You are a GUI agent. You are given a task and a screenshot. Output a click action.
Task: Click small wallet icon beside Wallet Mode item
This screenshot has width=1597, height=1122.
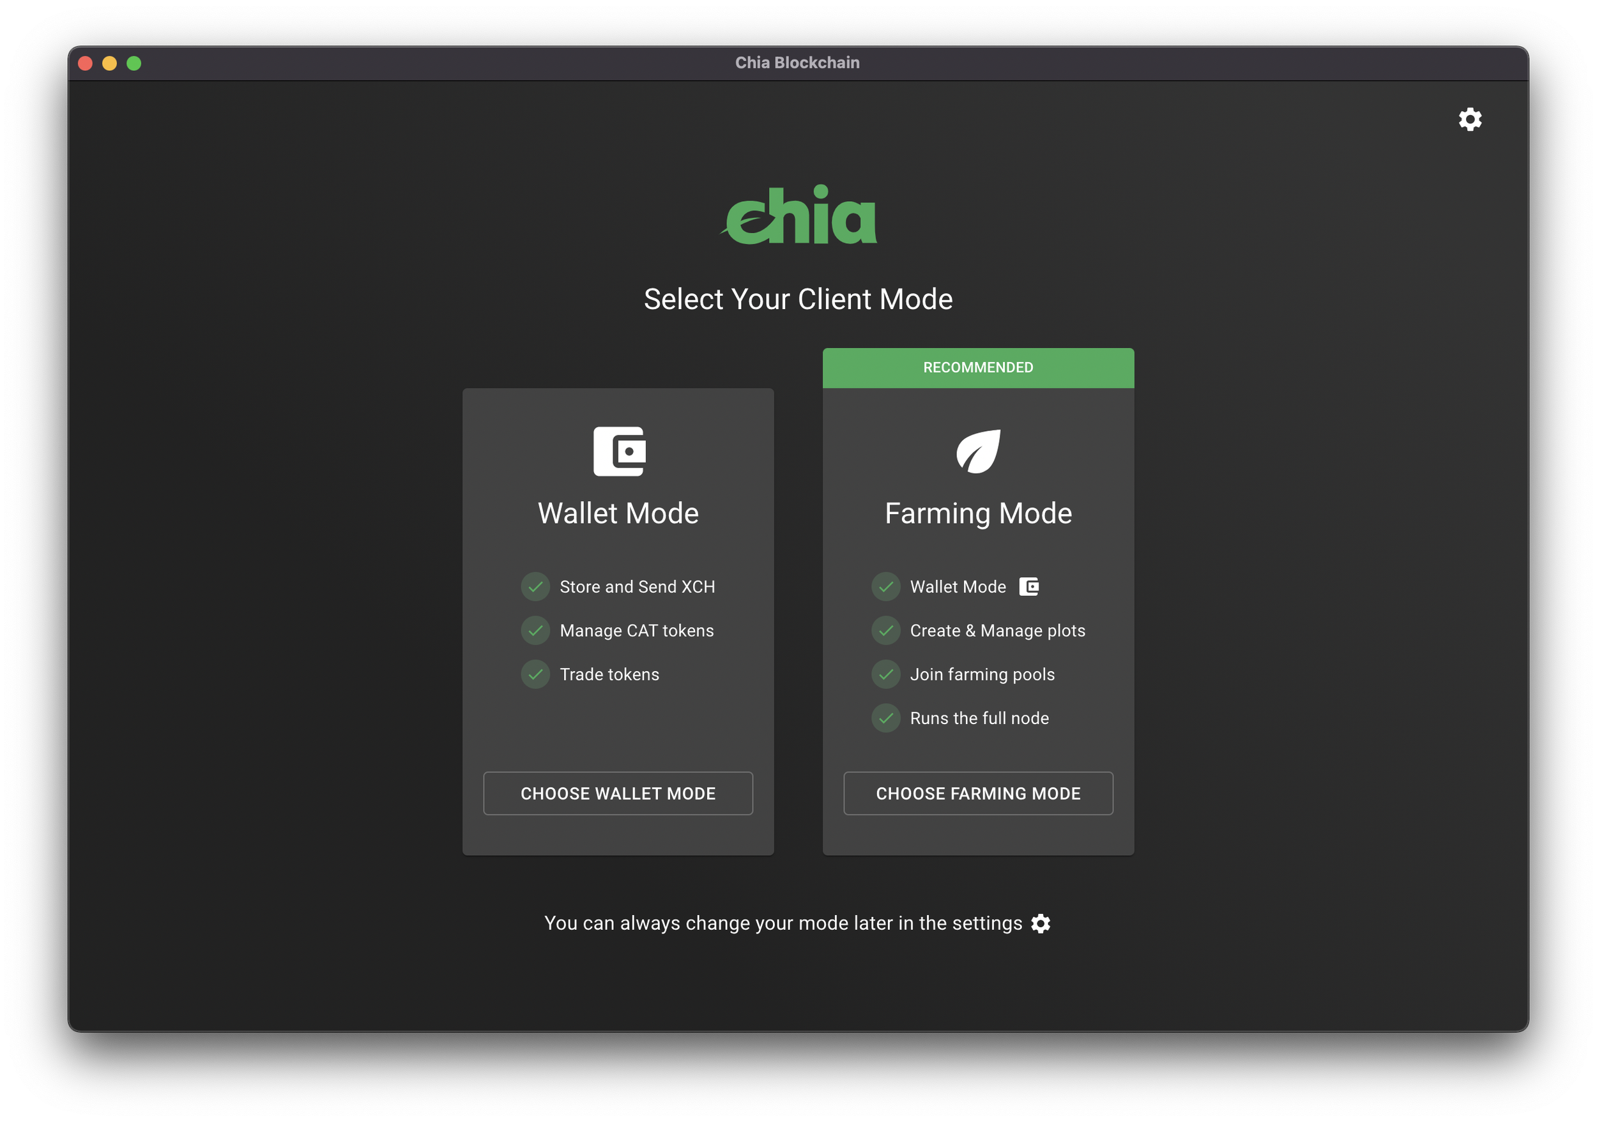(1028, 587)
